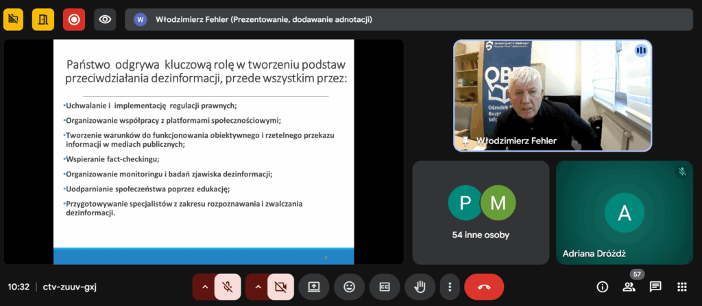The height and width of the screenshot is (306, 702).
Task: Start presenting your screen
Action: (314, 287)
